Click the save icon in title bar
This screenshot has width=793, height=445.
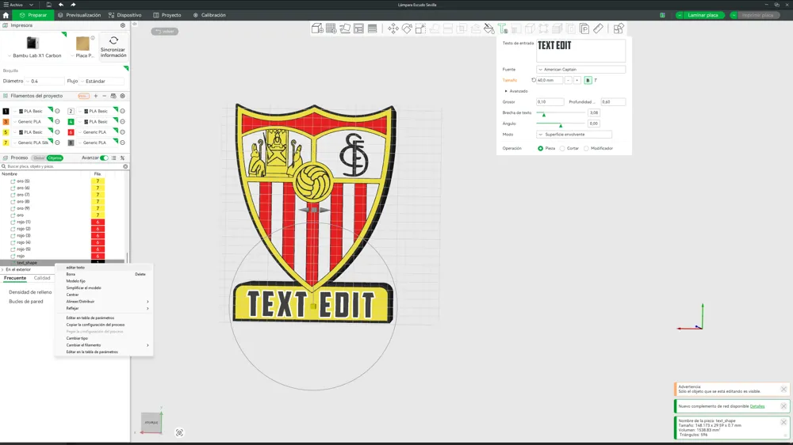pos(48,5)
